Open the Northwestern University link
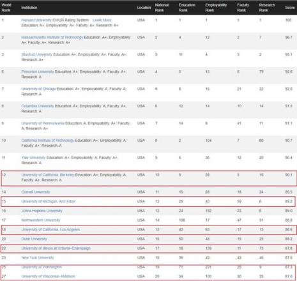This screenshot has height=281, width=297. click(41, 220)
